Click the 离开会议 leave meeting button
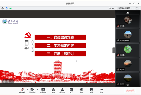The image size is (141, 95). (130, 91)
